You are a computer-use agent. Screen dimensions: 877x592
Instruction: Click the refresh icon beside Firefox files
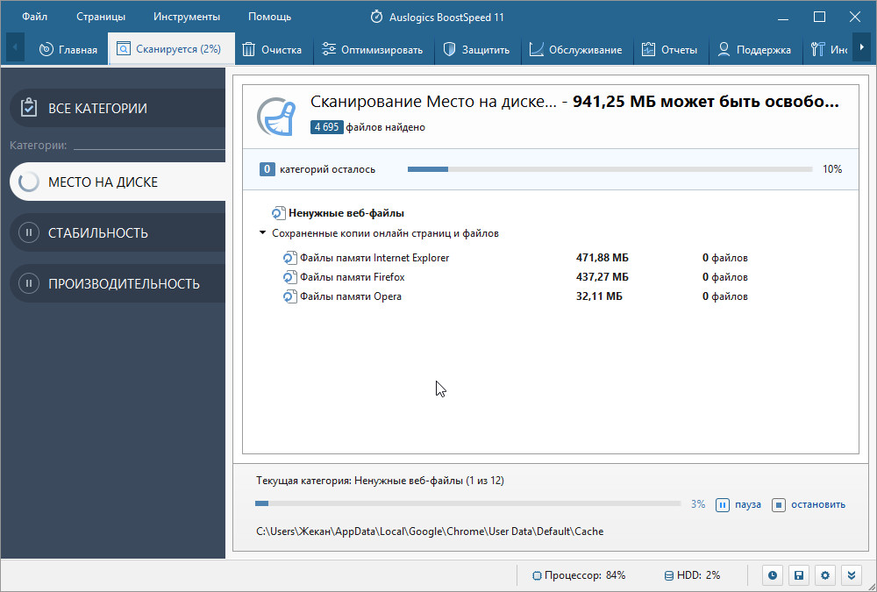click(289, 277)
